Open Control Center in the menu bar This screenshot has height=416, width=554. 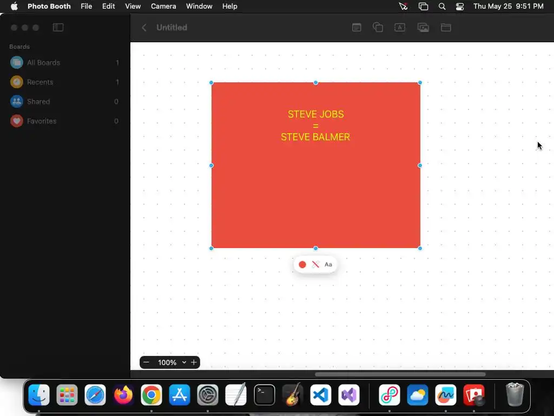(460, 6)
